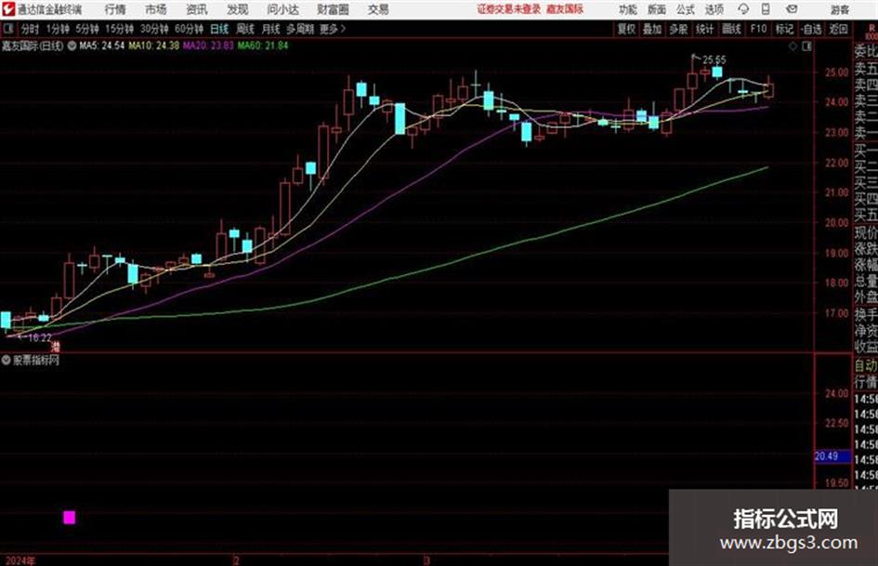Select the 周线 weekly chart tab

[x=245, y=29]
